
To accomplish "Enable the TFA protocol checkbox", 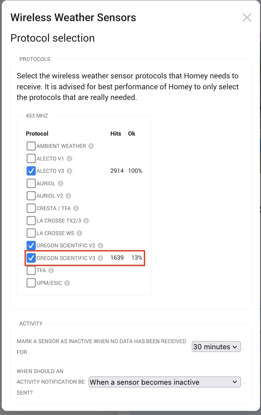I will coord(31,271).
